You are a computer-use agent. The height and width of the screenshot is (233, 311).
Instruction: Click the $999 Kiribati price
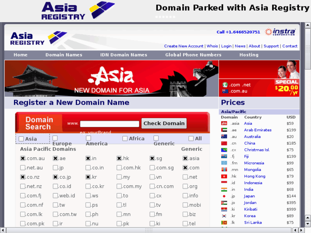[291, 209]
